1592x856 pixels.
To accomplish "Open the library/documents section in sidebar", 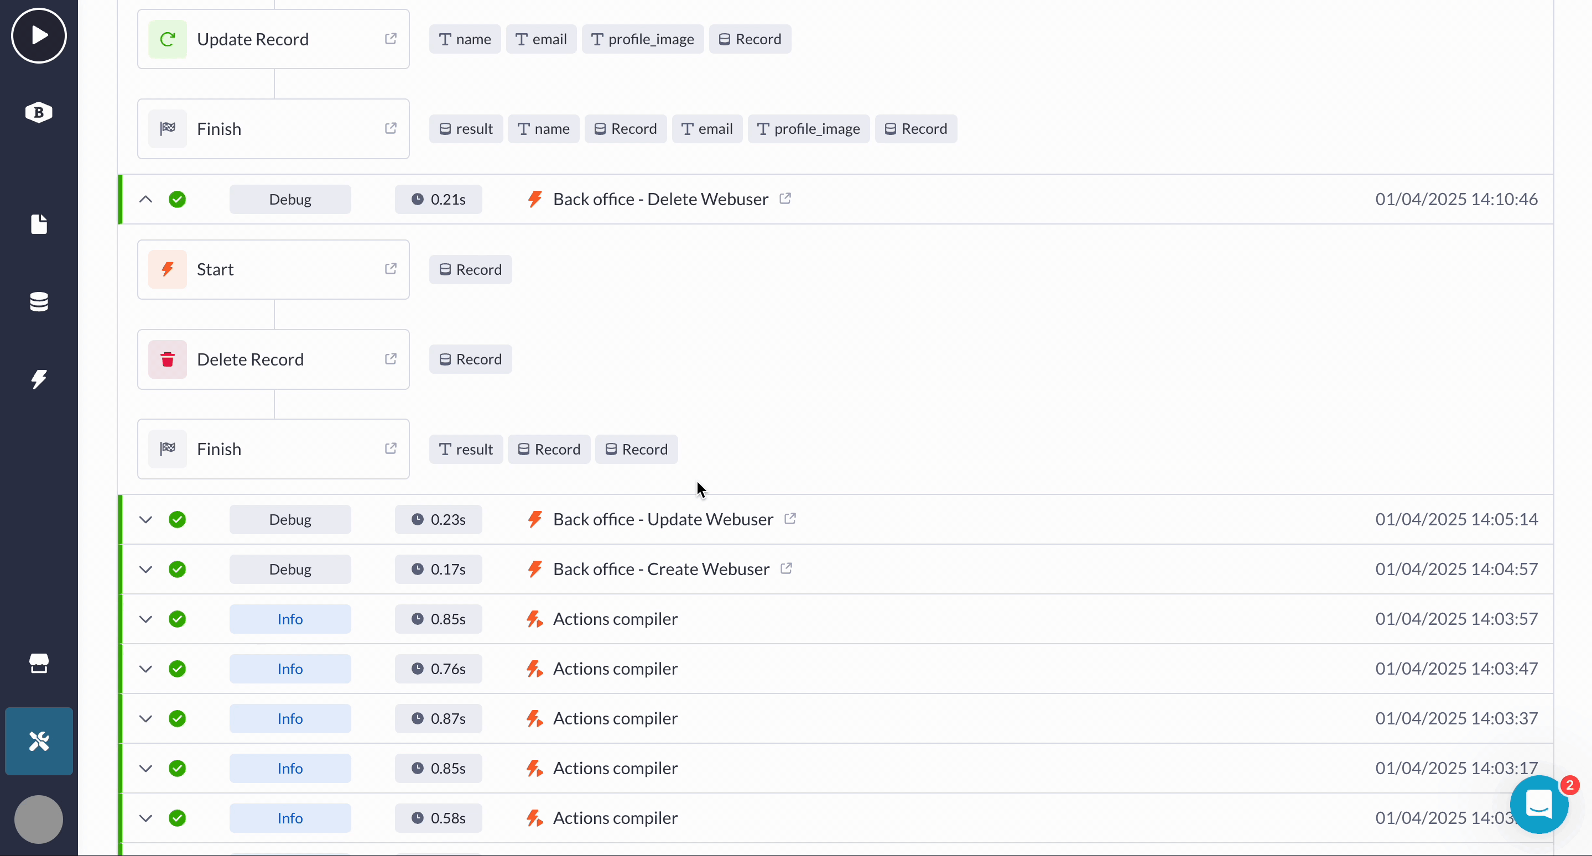I will (38, 224).
